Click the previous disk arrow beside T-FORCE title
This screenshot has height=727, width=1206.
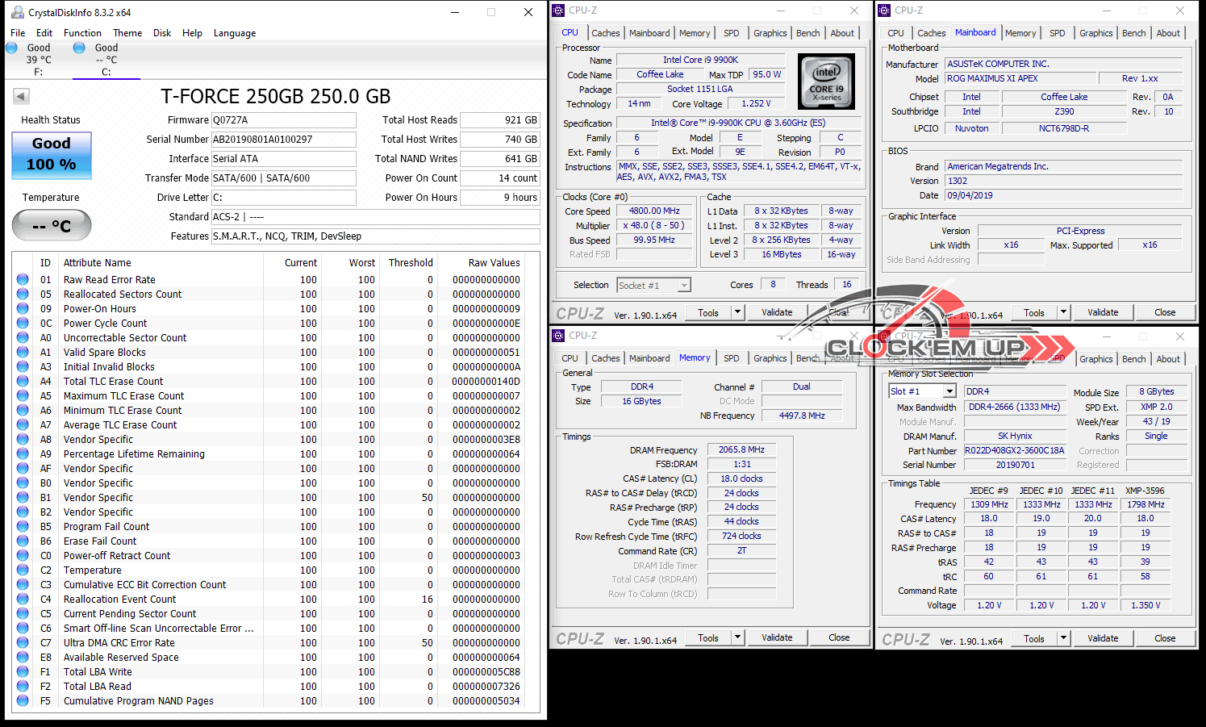(21, 97)
